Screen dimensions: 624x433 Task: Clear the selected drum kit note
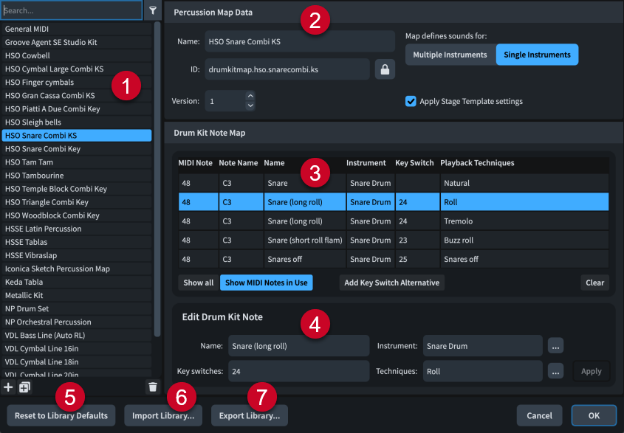coord(595,283)
